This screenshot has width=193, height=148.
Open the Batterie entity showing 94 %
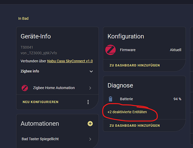[x=144, y=99]
